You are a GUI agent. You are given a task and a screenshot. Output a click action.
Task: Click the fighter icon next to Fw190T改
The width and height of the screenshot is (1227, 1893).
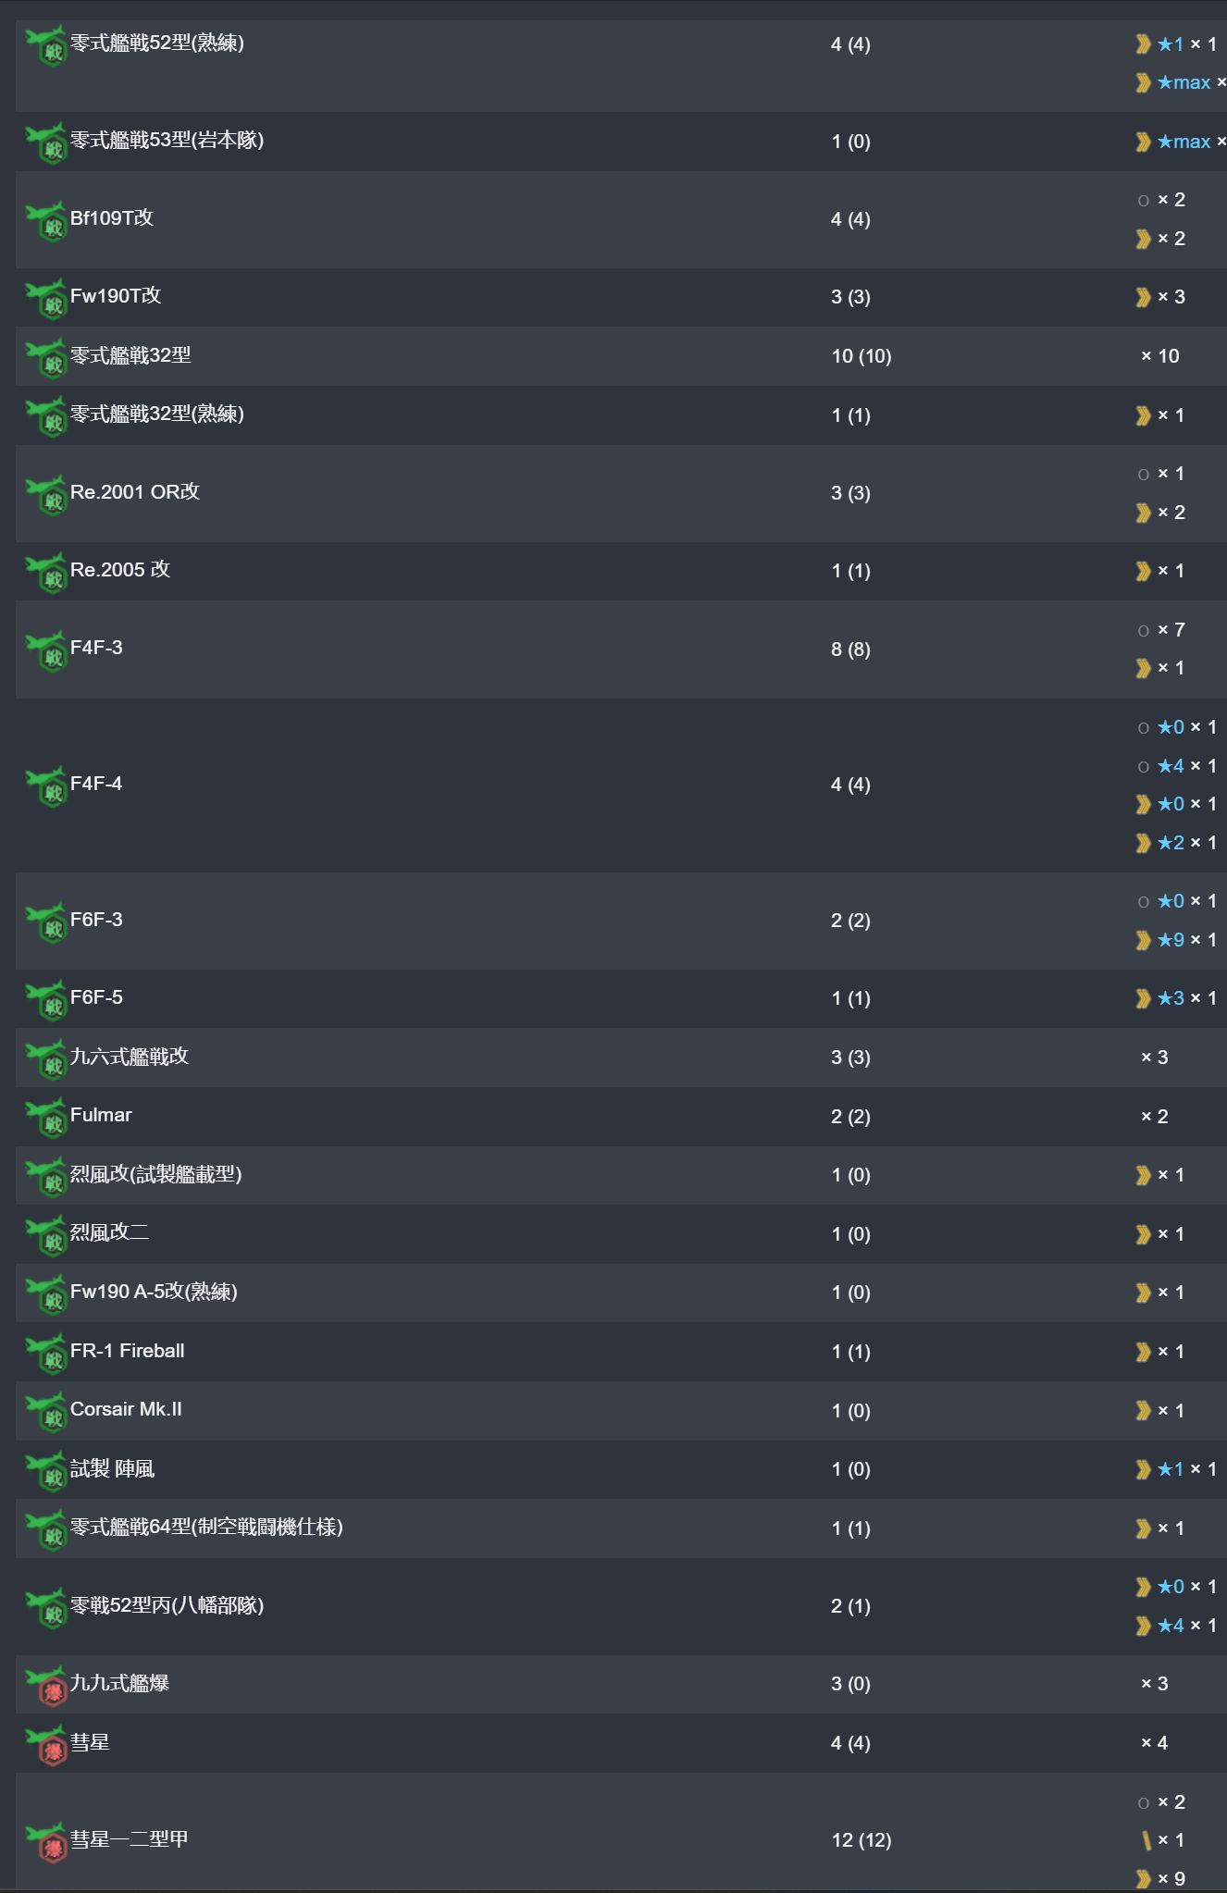pyautogui.click(x=46, y=299)
